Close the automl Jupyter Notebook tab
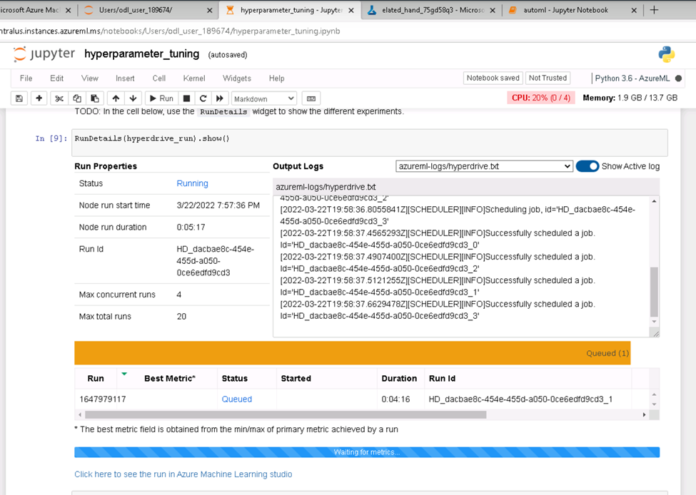The image size is (696, 495). pyautogui.click(x=634, y=10)
